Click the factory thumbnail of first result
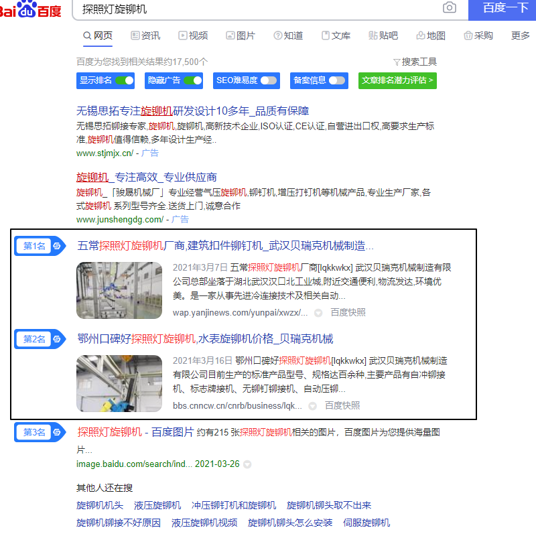This screenshot has height=536, width=536. (119, 291)
